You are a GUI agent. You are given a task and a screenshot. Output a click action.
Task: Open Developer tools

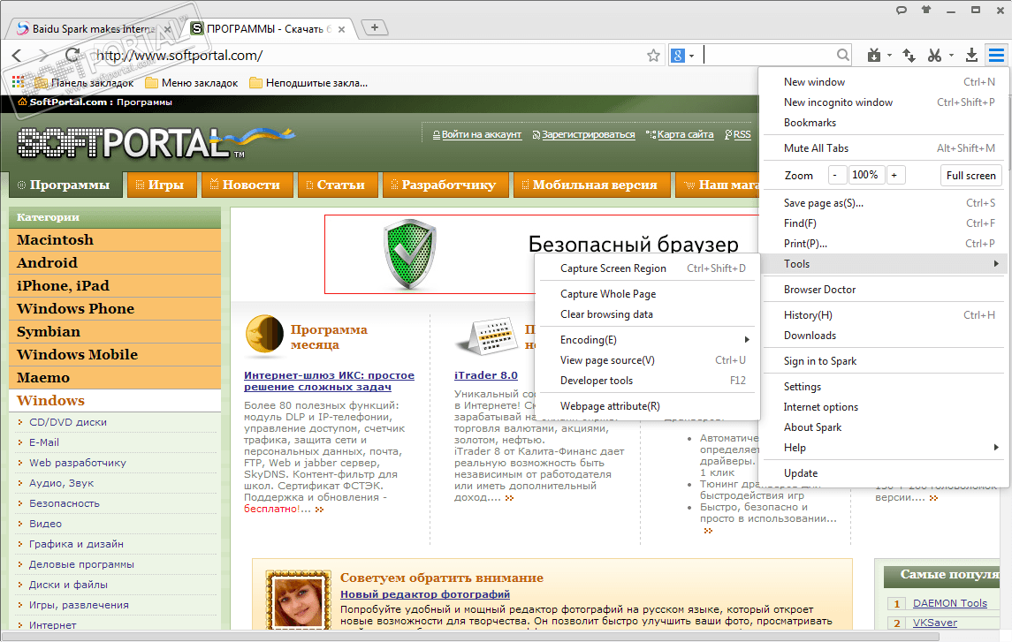pyautogui.click(x=647, y=381)
